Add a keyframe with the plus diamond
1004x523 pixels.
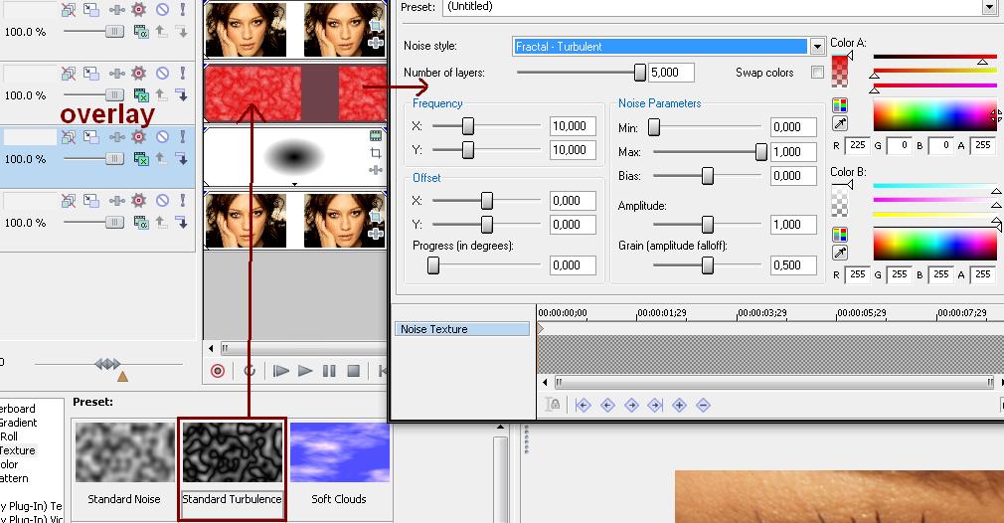click(679, 405)
